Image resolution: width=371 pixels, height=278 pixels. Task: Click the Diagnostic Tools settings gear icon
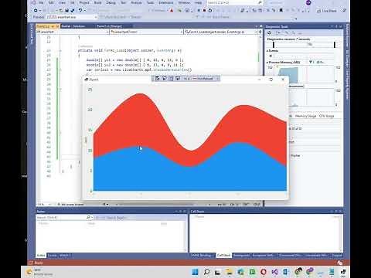(x=270, y=33)
